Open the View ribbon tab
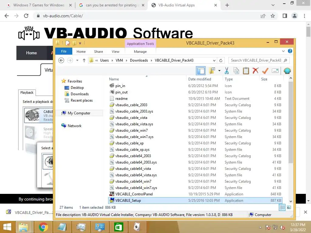Viewport: 311px width, 233px height. coord(115,52)
